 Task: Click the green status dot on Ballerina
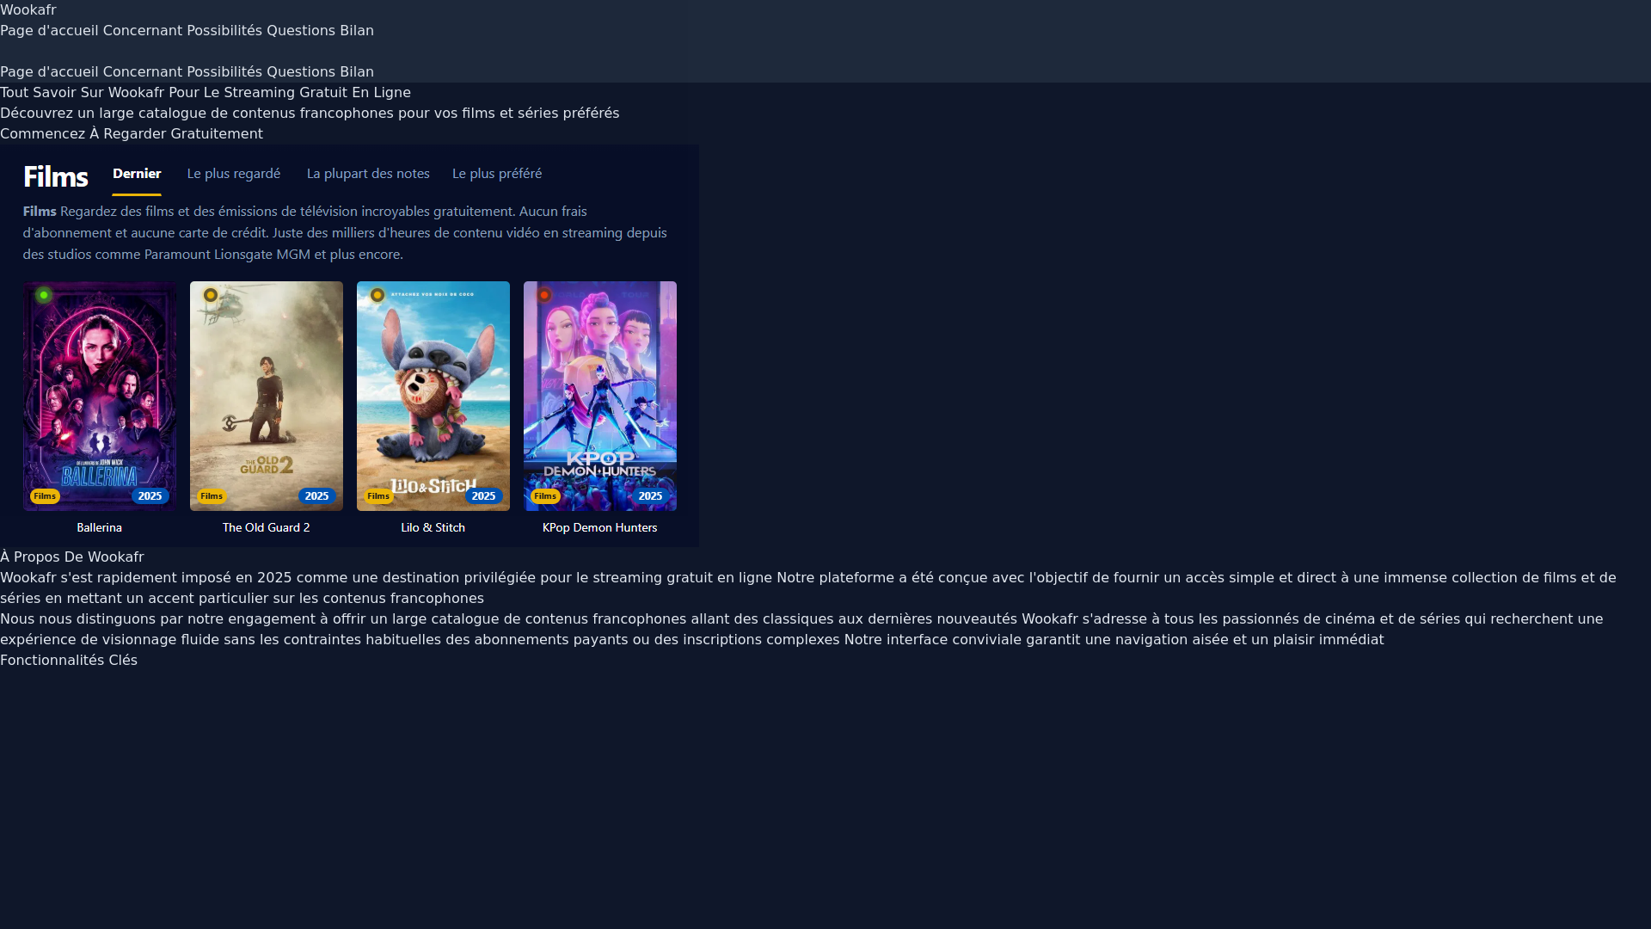pos(44,295)
